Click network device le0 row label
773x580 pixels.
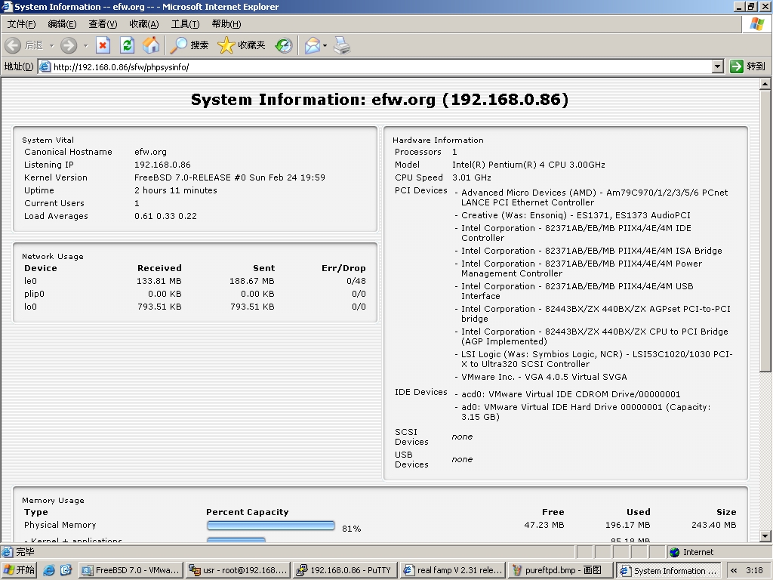[x=30, y=281]
